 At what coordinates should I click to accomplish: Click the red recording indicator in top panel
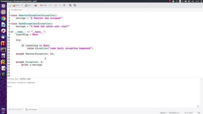[x=170, y=1]
